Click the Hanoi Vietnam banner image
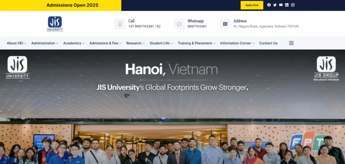The image size is (345, 164). 172,107
